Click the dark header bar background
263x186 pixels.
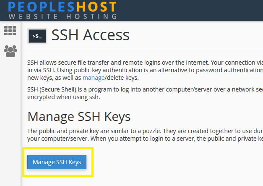(x=190, y=10)
